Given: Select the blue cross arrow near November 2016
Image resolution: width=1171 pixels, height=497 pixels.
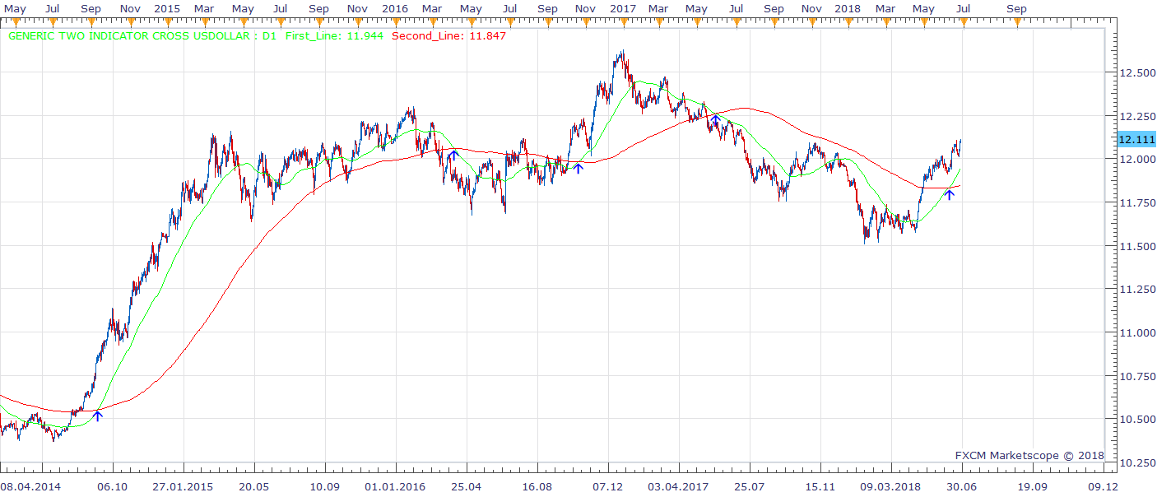Looking at the screenshot, I should click(579, 168).
